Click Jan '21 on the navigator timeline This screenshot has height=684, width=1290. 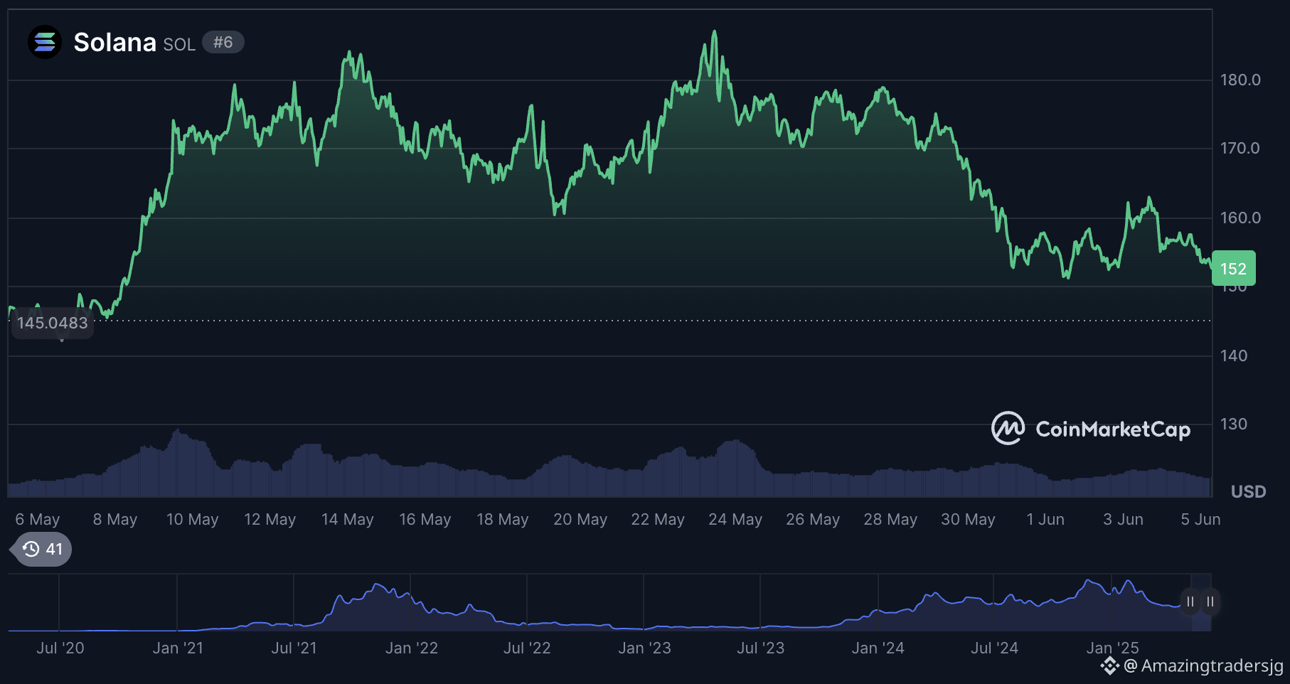pos(178,648)
